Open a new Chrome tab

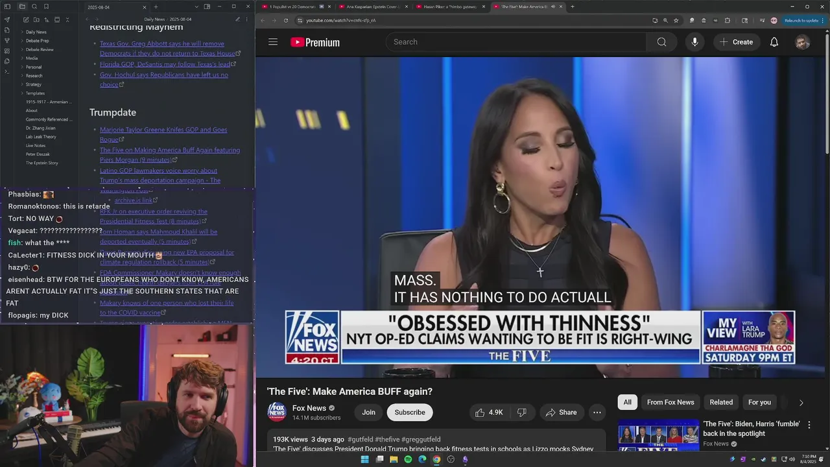[572, 6]
